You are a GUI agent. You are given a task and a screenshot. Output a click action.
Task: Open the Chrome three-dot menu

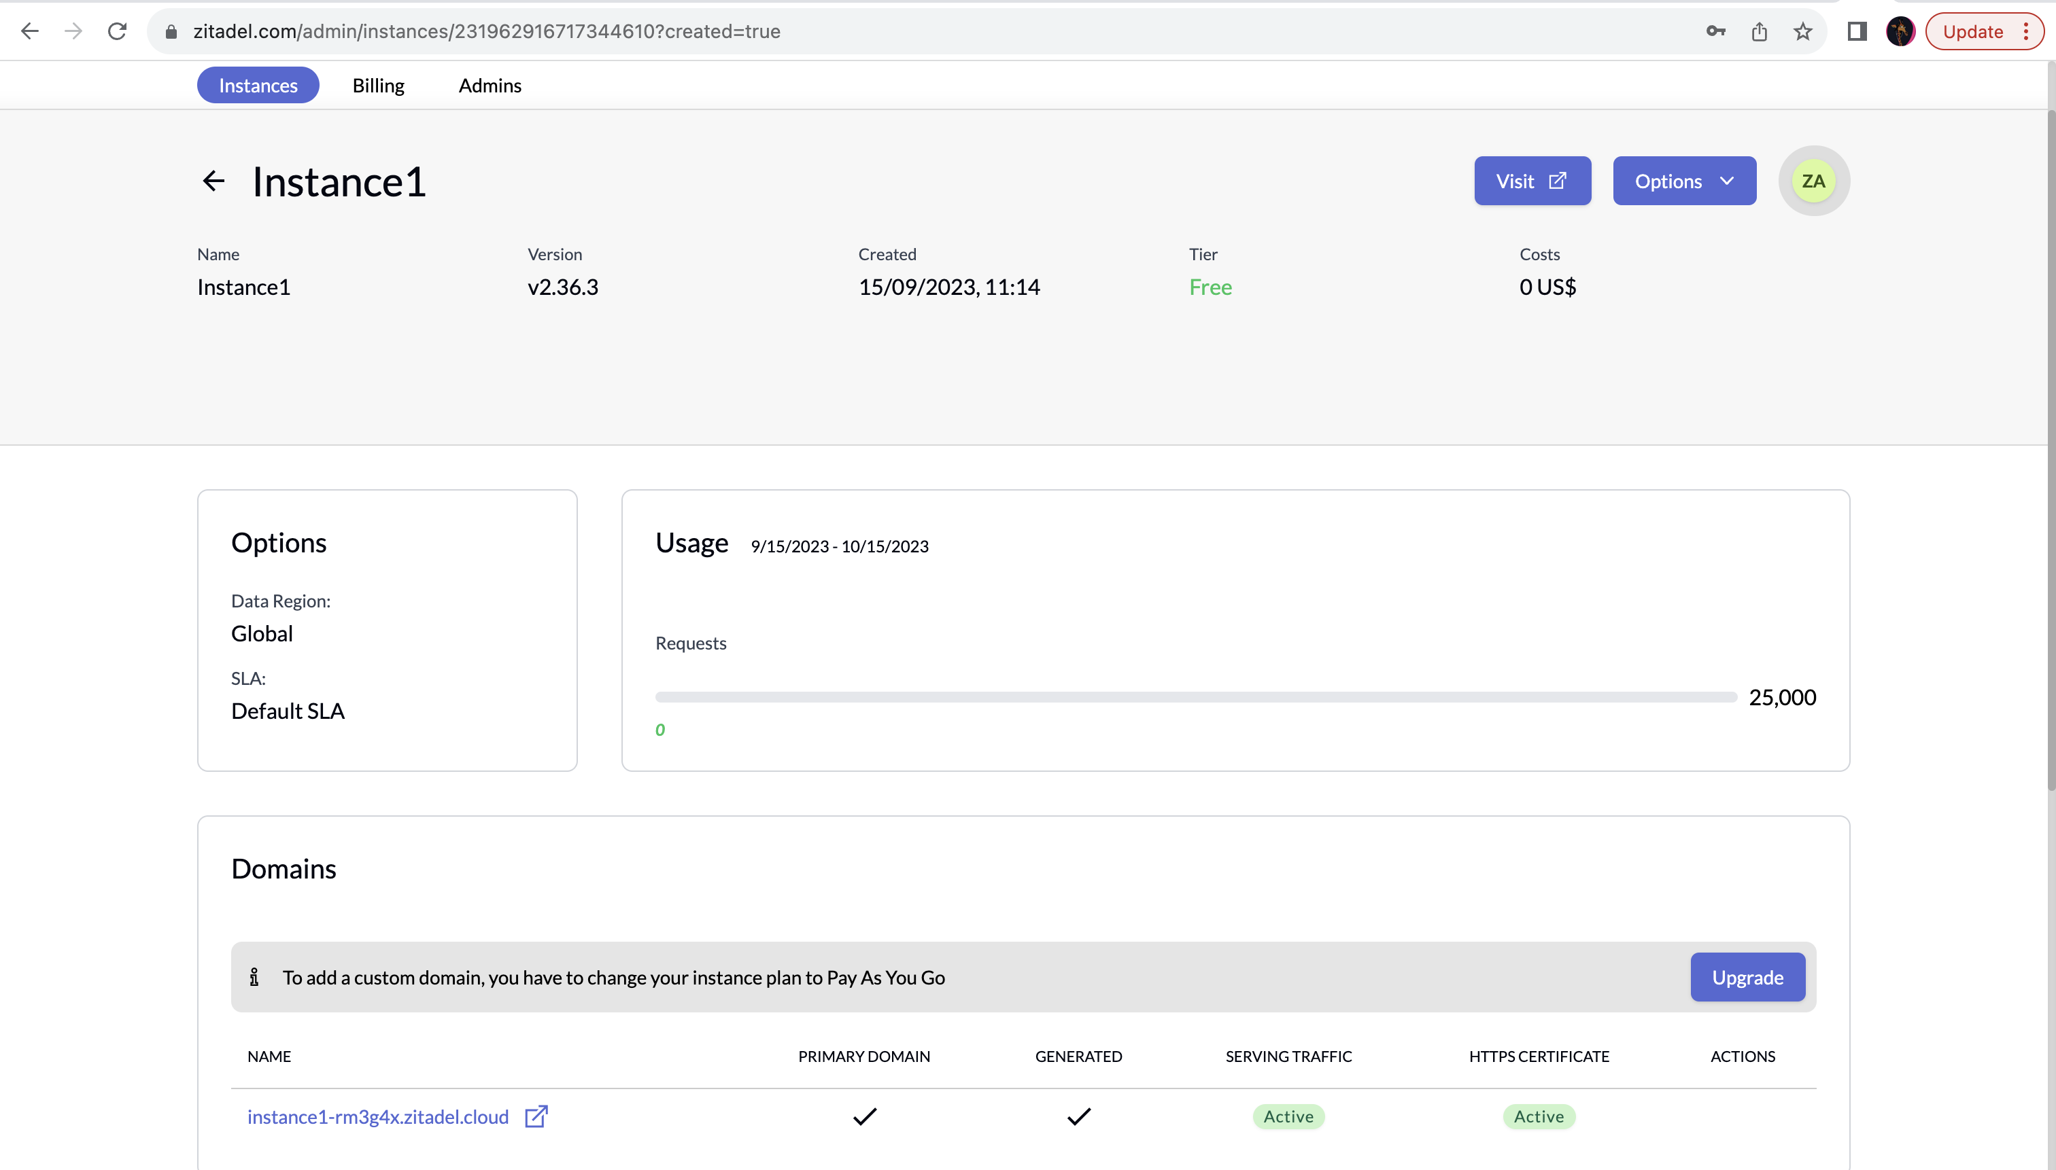(x=2026, y=31)
